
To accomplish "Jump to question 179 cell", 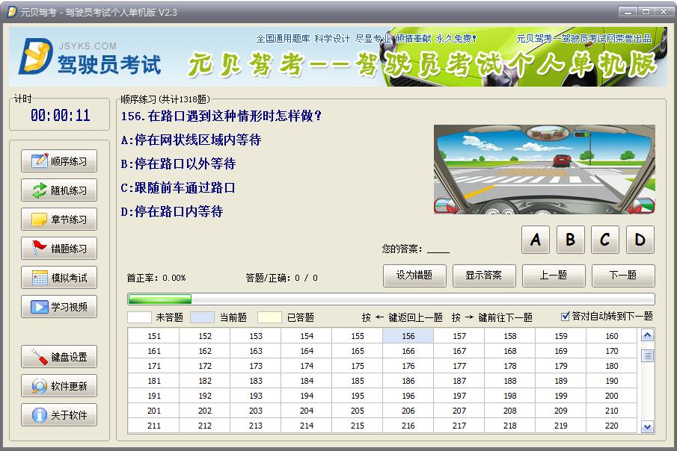I will coord(560,366).
